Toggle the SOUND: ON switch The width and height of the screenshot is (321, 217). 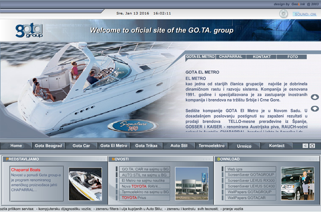(x=305, y=14)
